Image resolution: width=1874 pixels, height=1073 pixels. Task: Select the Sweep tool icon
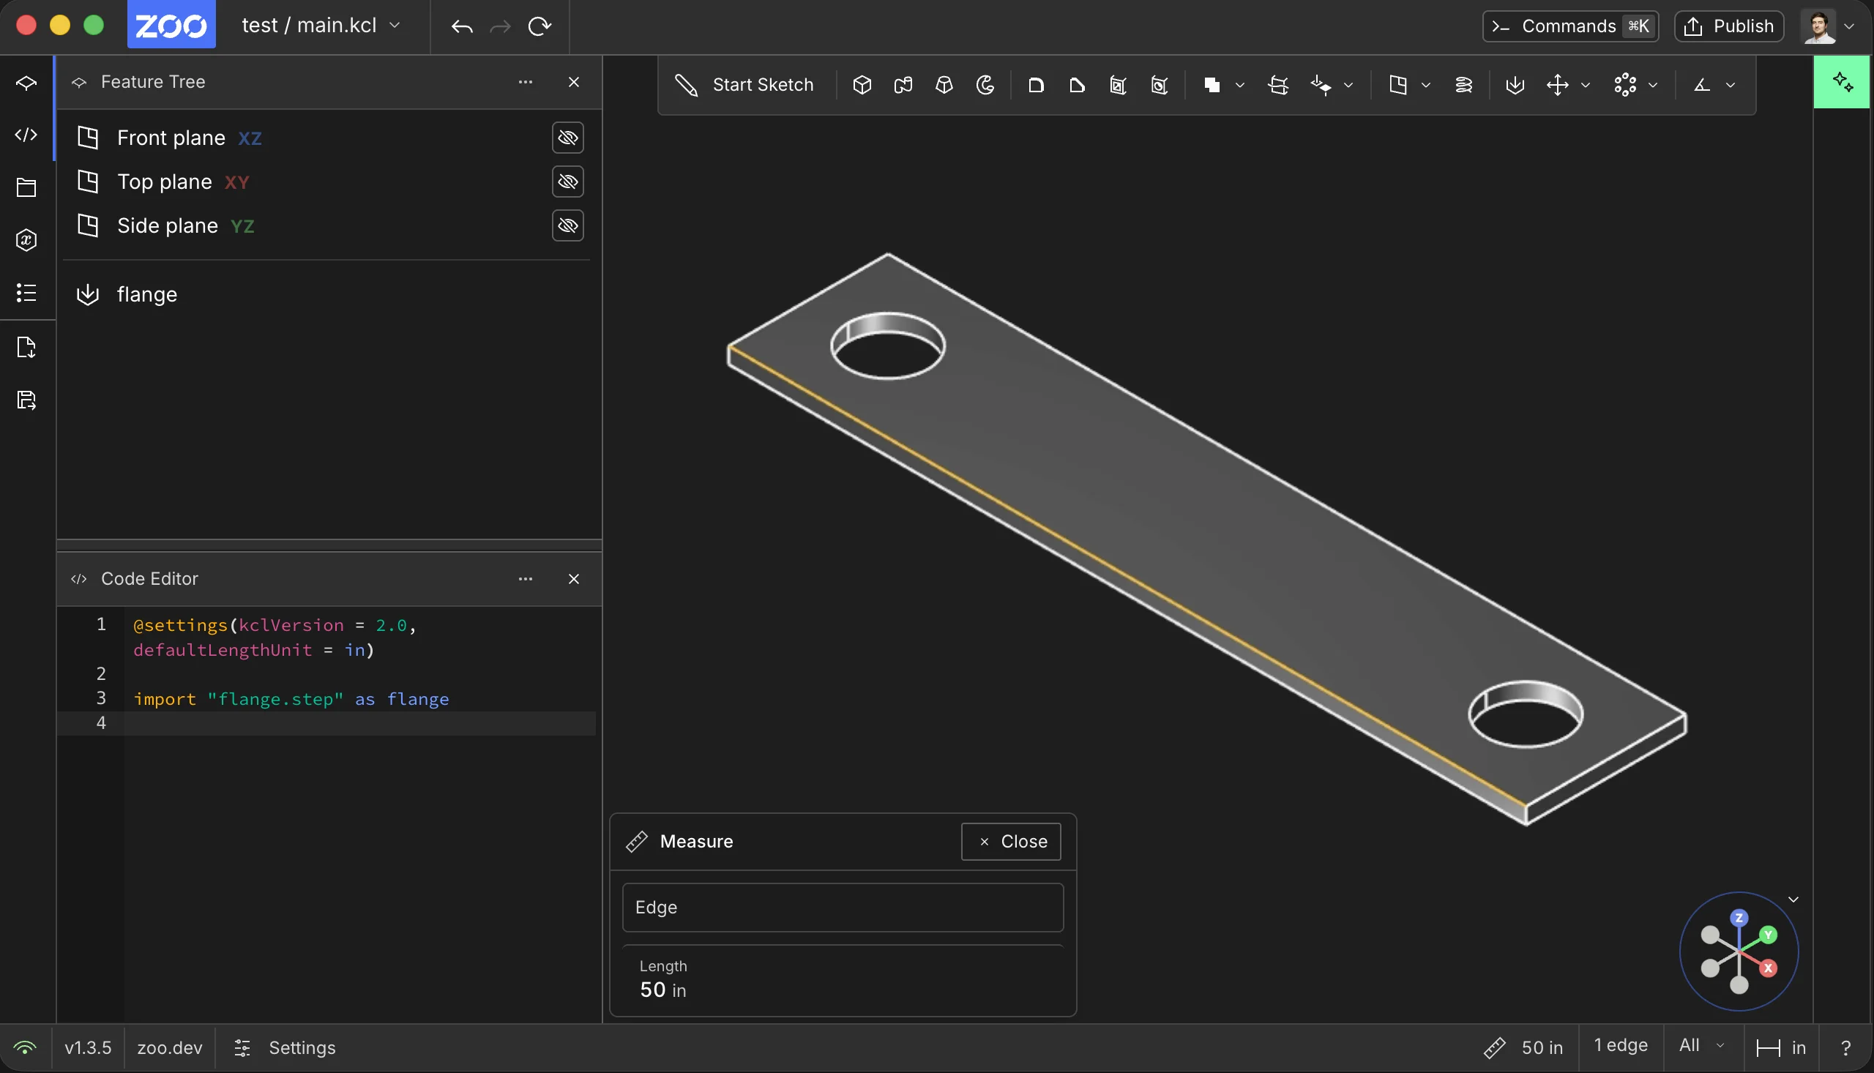pyautogui.click(x=903, y=86)
